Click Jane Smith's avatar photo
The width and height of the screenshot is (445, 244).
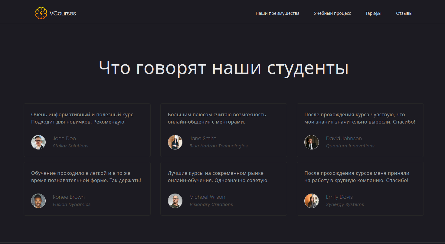(175, 142)
